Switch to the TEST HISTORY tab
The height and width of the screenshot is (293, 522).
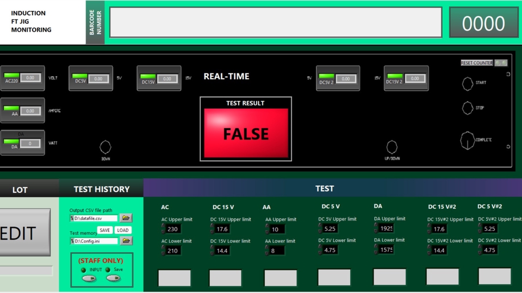point(102,189)
